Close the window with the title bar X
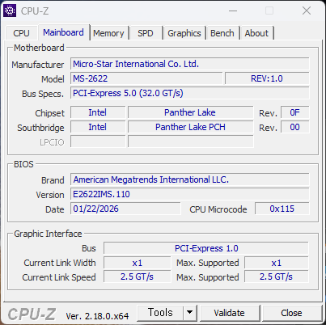The width and height of the screenshot is (326, 325). tap(307, 11)
